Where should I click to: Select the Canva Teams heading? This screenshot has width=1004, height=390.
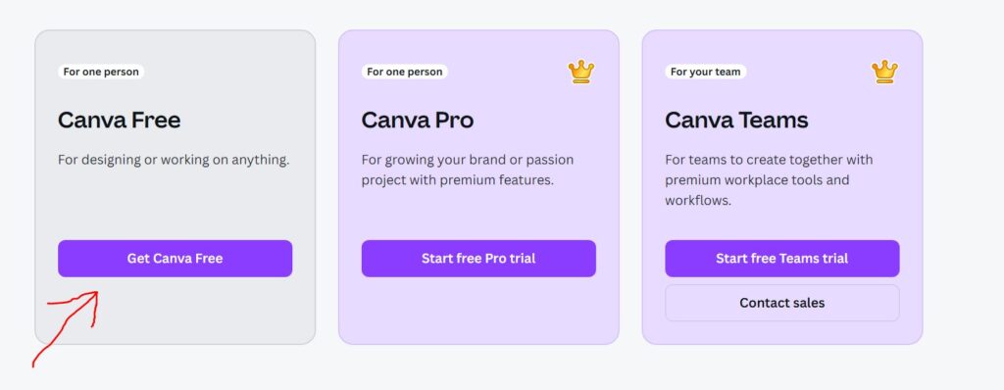tap(736, 120)
